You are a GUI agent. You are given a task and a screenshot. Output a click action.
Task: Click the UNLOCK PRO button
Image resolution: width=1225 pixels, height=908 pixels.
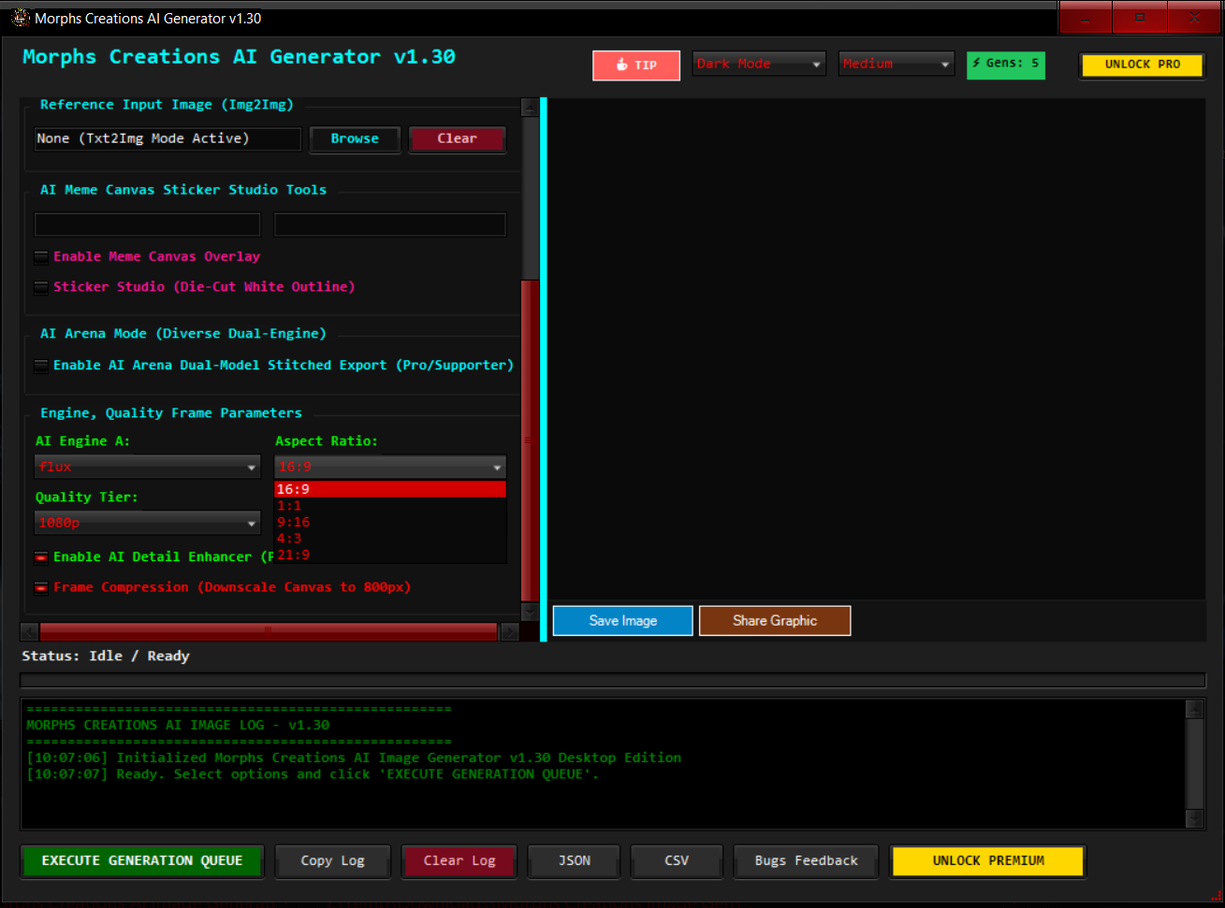pos(1142,65)
